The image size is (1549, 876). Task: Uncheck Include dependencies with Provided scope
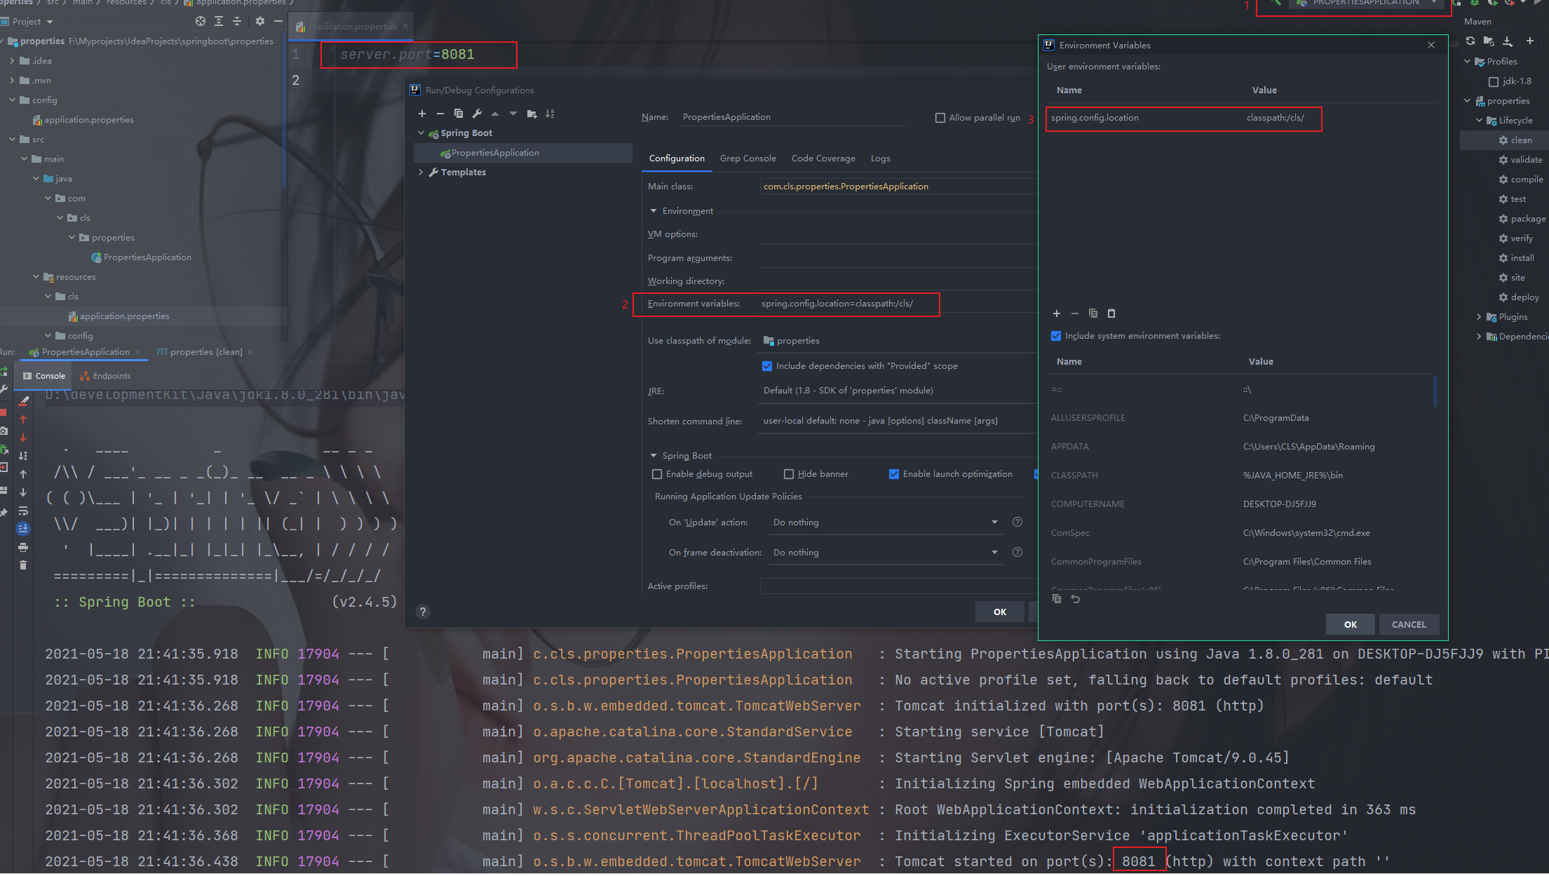767,366
